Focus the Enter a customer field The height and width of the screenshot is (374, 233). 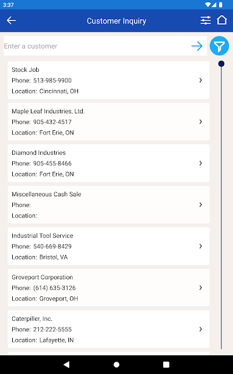click(97, 46)
